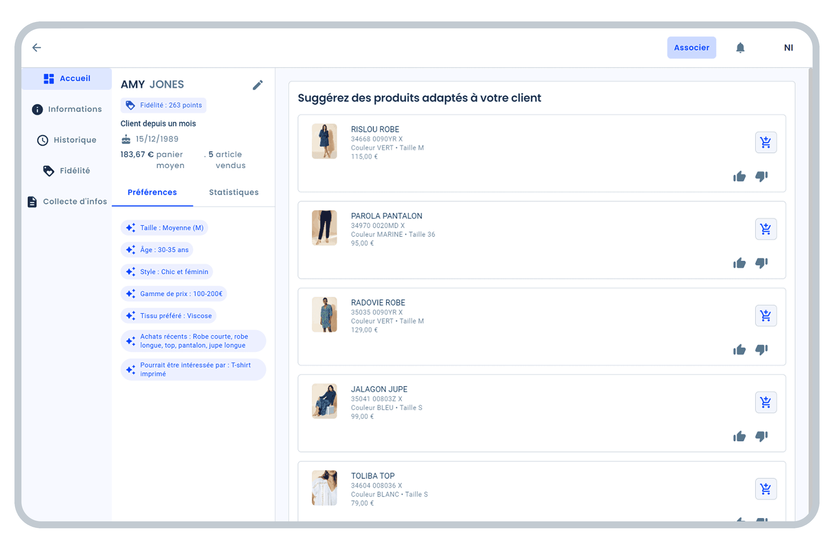Thumbs down the RADOVIE ROBE suggestion
This screenshot has width=834, height=550.
tap(761, 350)
